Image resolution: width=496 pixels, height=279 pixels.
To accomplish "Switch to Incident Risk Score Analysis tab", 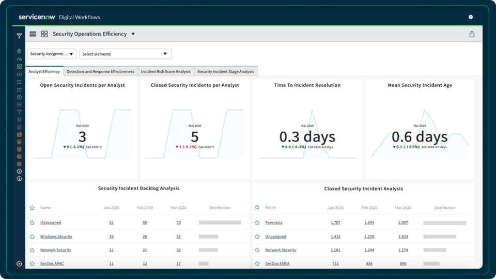I will [x=165, y=72].
